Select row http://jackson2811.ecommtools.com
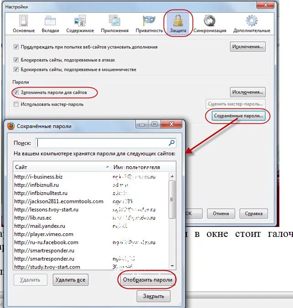 pyautogui.click(x=91, y=201)
